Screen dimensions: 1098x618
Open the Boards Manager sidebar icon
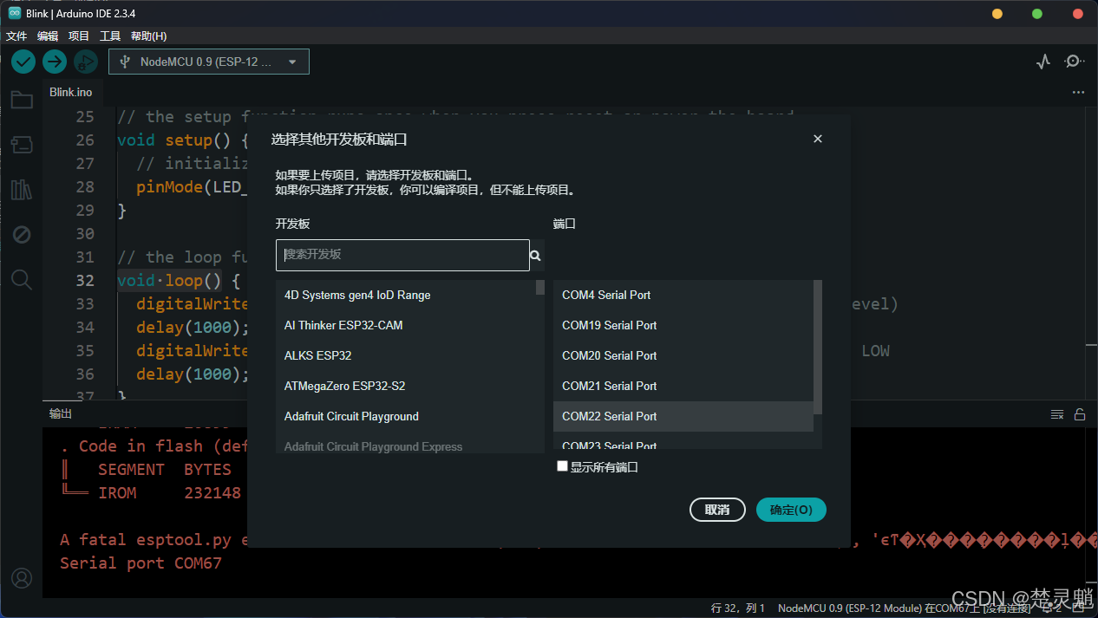(22, 144)
